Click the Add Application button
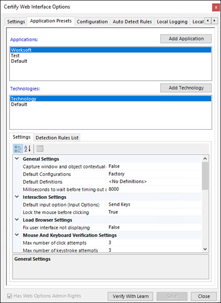Image resolution: width=221 pixels, height=303 pixels. pyautogui.click(x=186, y=39)
